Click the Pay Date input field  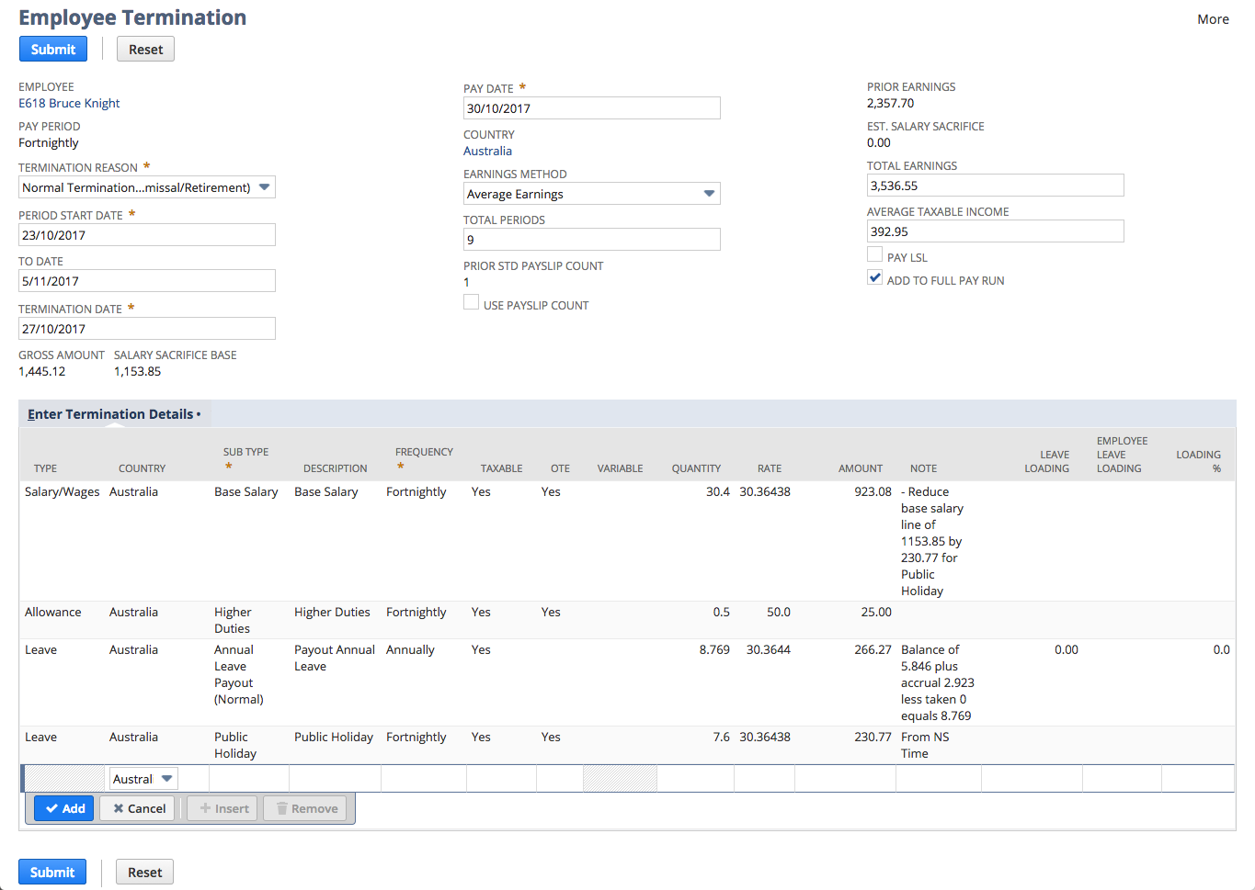(x=591, y=107)
